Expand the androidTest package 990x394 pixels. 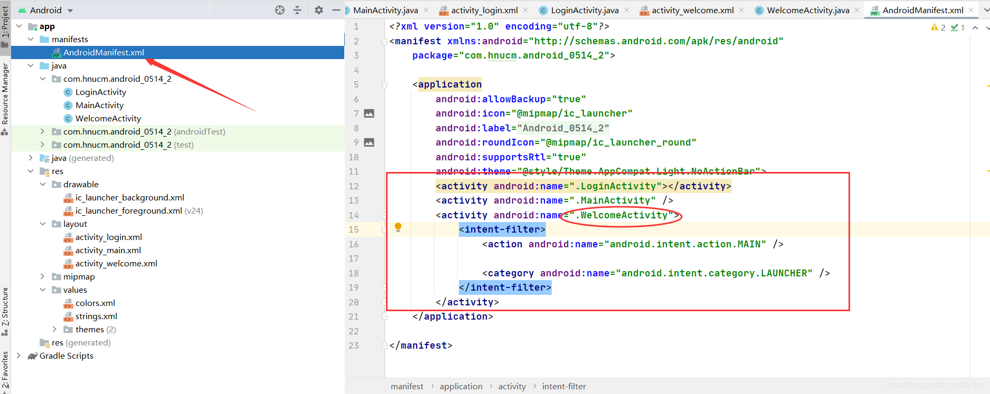[x=43, y=131]
